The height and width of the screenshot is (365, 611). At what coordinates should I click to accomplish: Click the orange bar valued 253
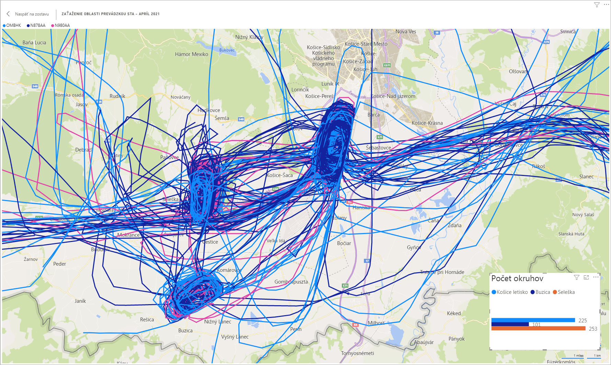(538, 329)
